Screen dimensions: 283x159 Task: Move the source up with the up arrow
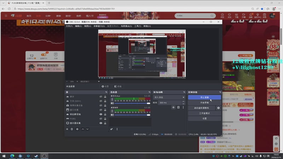tap(83, 129)
